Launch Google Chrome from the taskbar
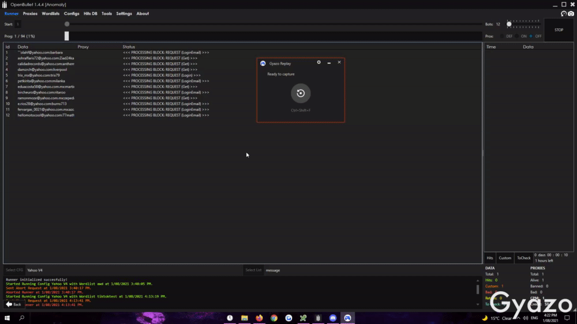Viewport: 577px width, 324px height. pos(273,318)
